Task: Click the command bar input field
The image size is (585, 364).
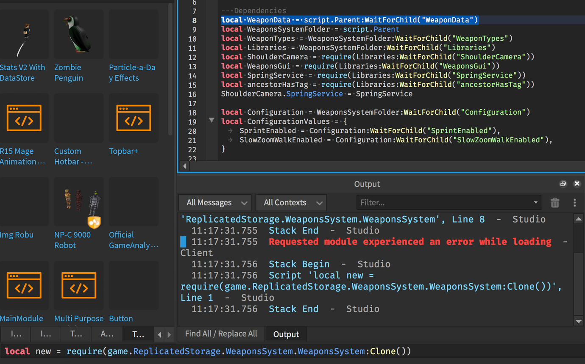Action: tap(254, 351)
